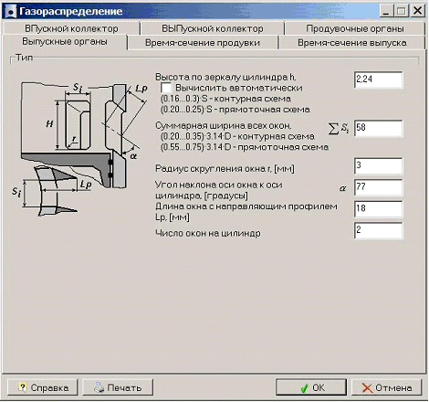Enable the Вычислить автоматически checkbox

[x=166, y=88]
